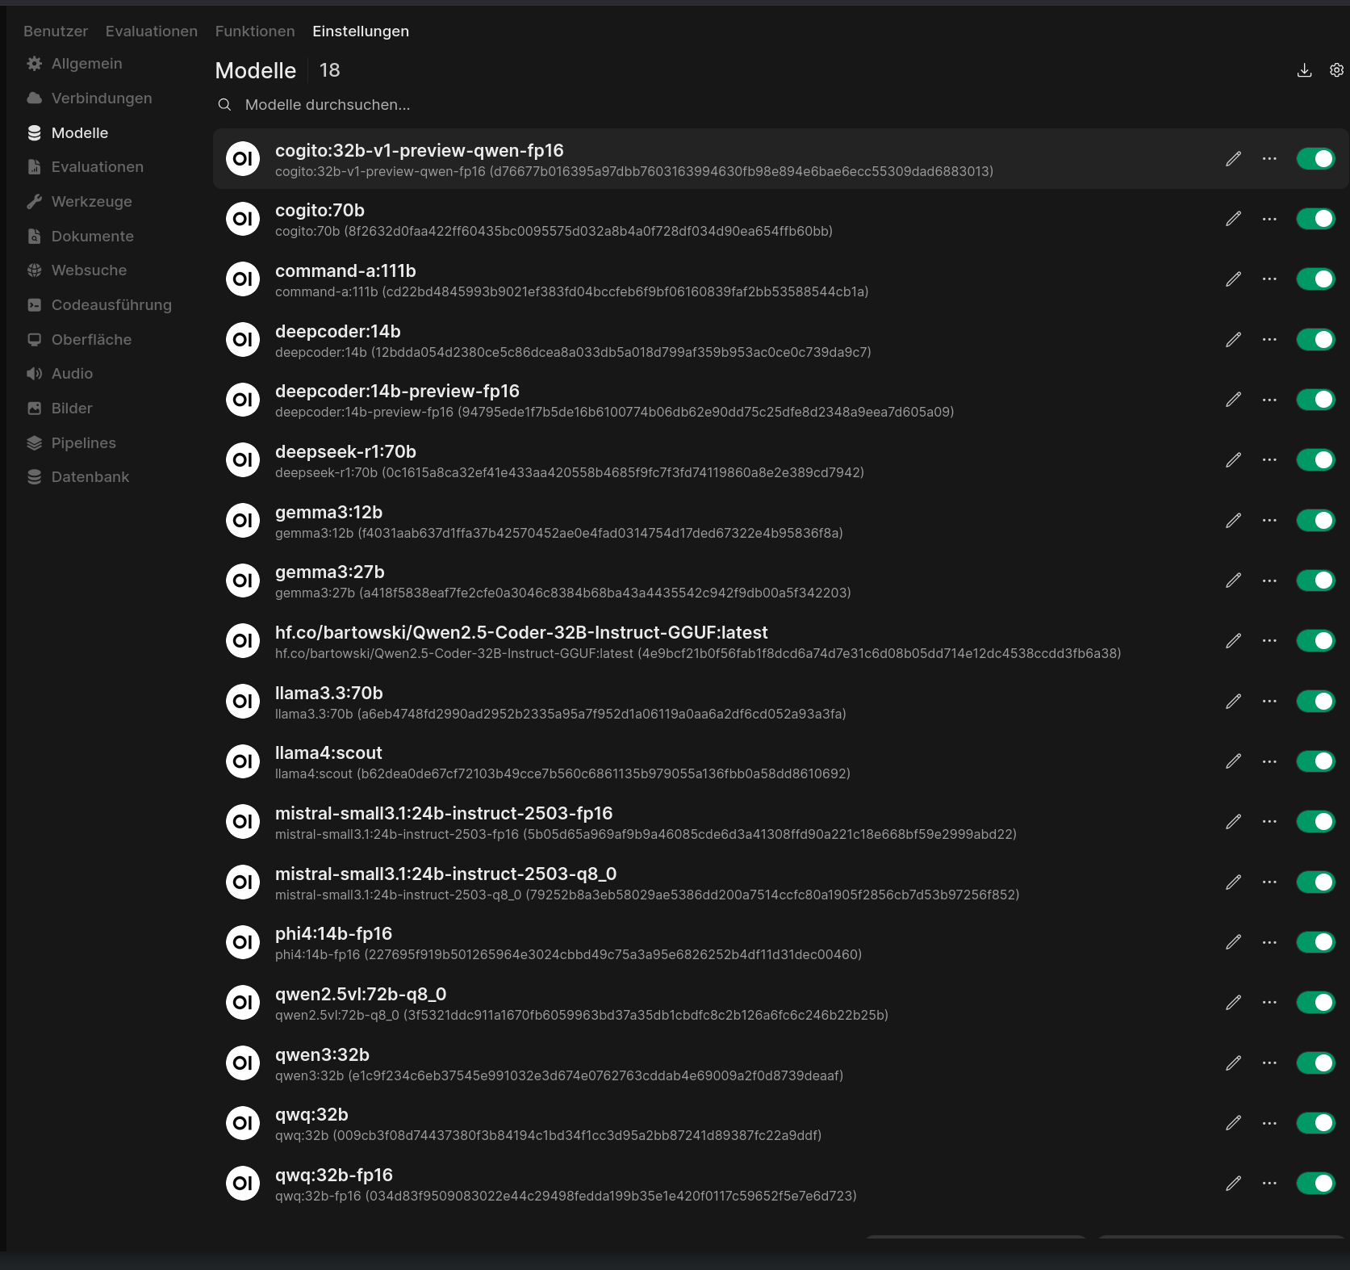Open the Verbindungen settings section
The image size is (1350, 1270).
(x=89, y=98)
